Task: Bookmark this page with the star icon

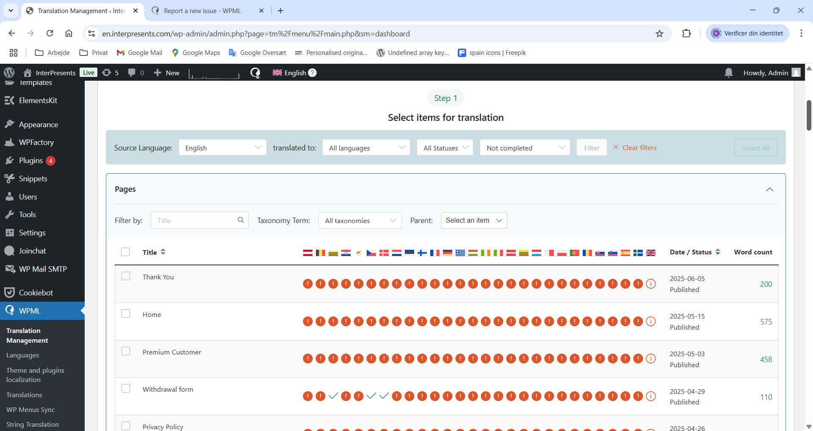Action: pos(660,33)
